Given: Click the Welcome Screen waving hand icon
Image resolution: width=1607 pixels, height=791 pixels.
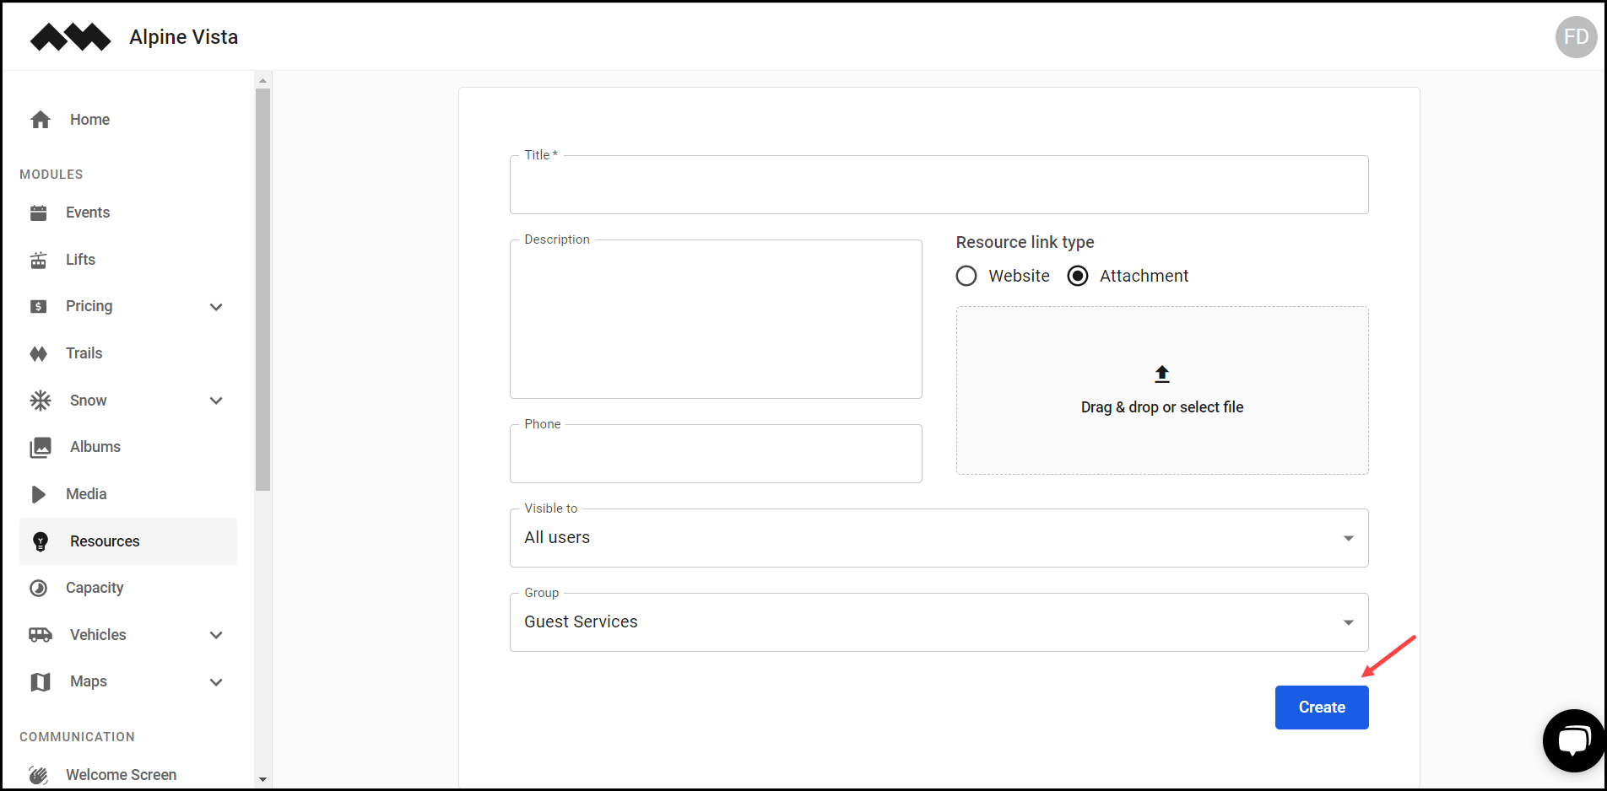Looking at the screenshot, I should (39, 775).
